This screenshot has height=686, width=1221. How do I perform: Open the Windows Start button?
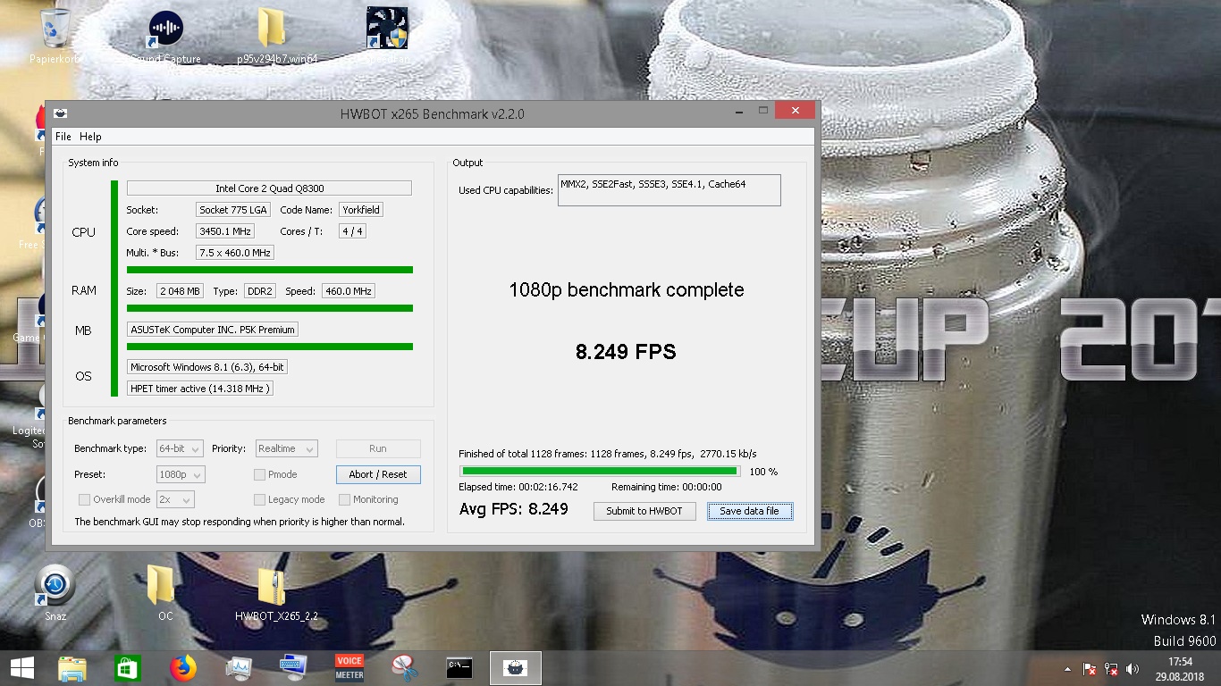[x=21, y=668]
